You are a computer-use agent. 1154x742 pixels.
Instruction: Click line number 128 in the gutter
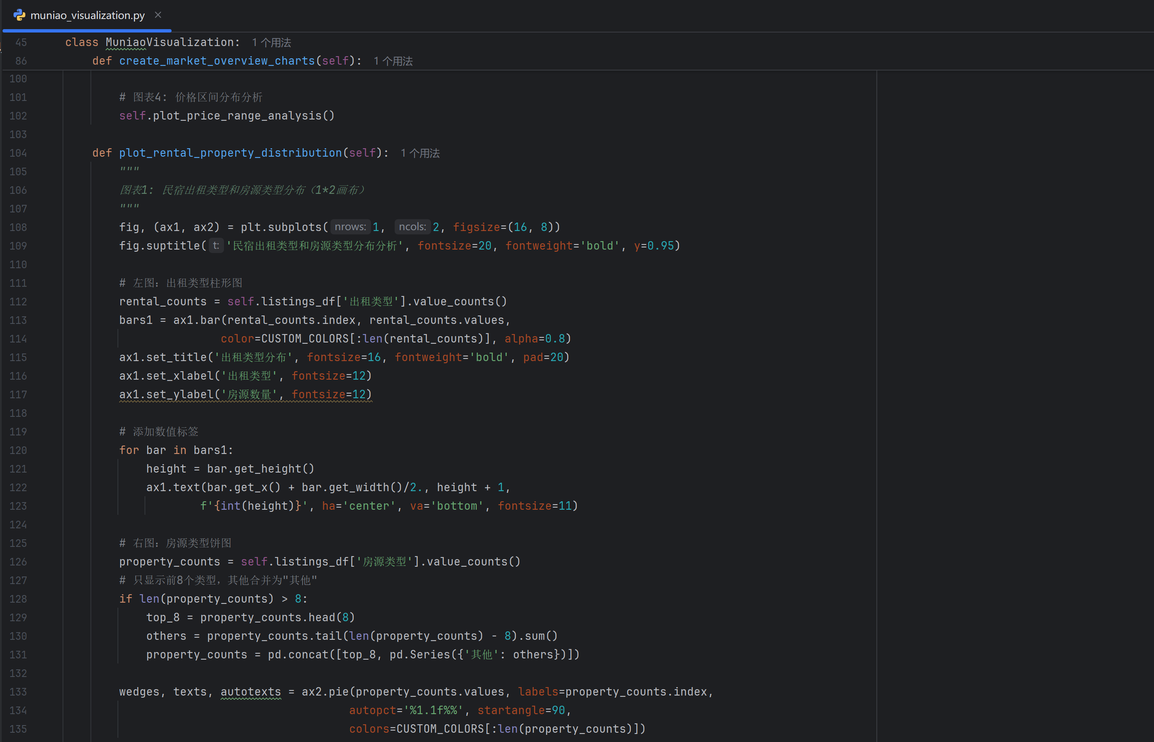(18, 599)
